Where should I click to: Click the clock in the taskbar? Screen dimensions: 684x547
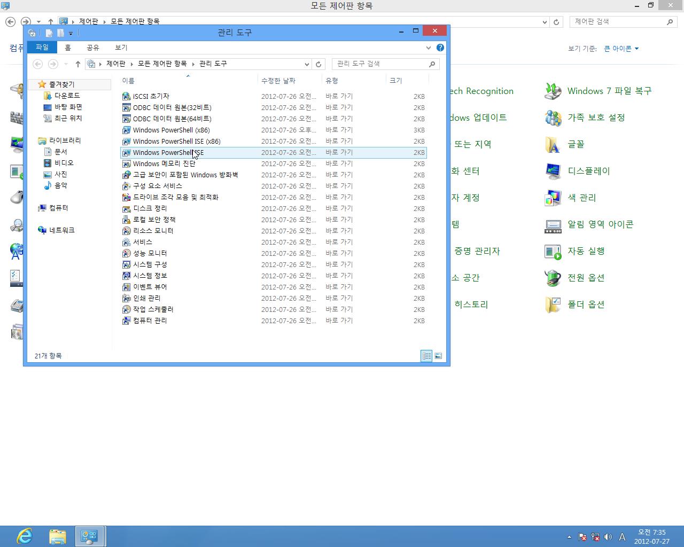tap(651, 537)
